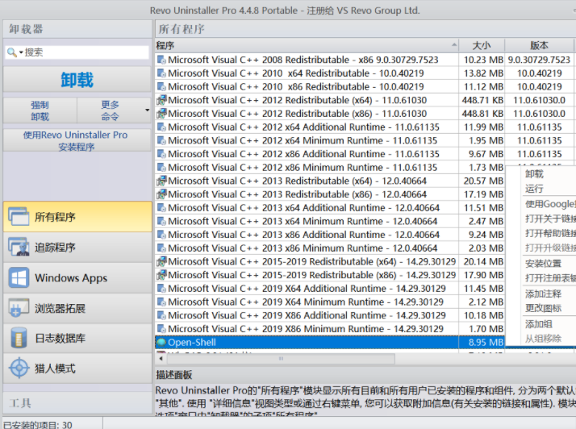The height and width of the screenshot is (429, 576).
Task: Sort by the 版本 column header
Action: point(539,45)
